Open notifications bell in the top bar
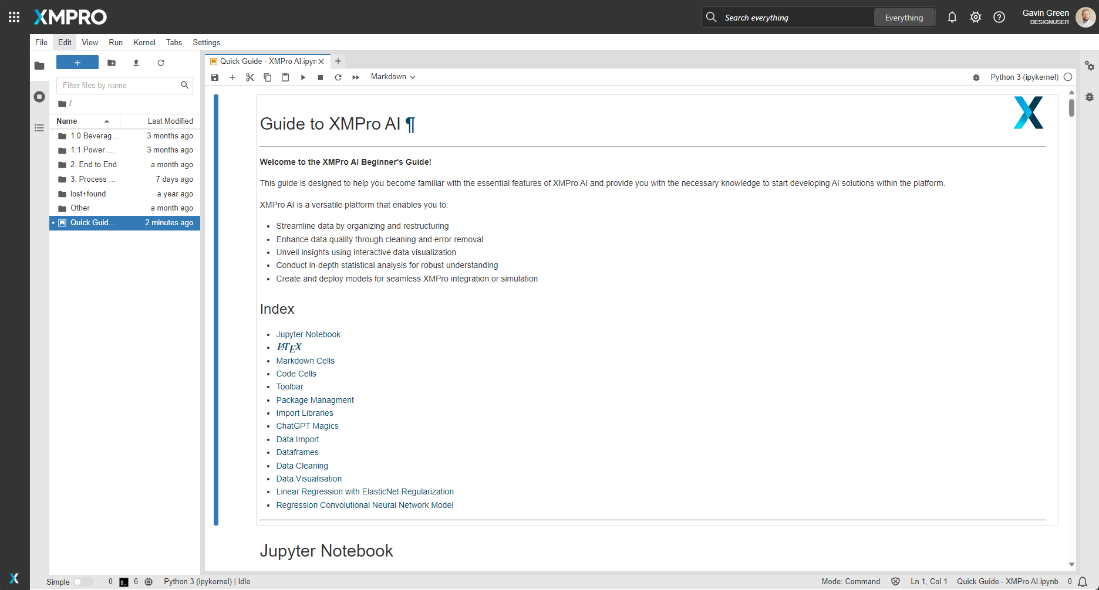 952,18
